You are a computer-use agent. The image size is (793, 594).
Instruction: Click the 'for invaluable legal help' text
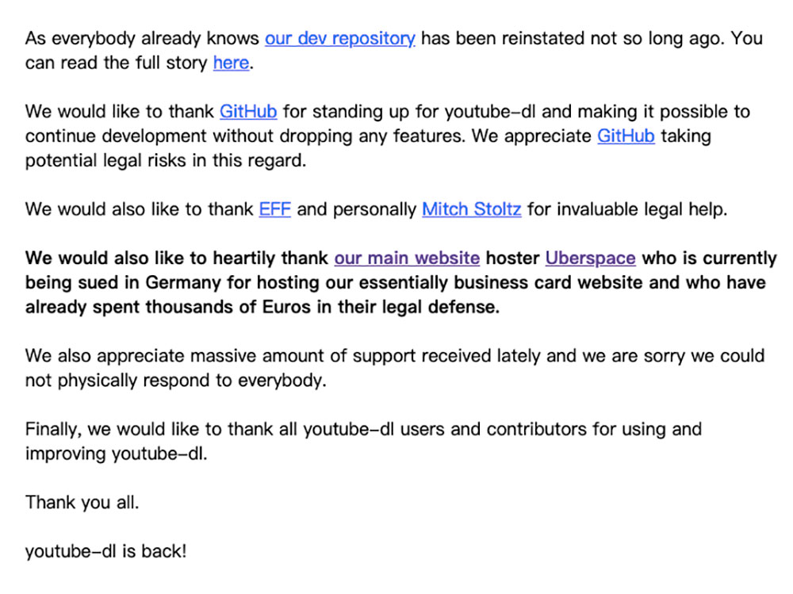tap(626, 209)
